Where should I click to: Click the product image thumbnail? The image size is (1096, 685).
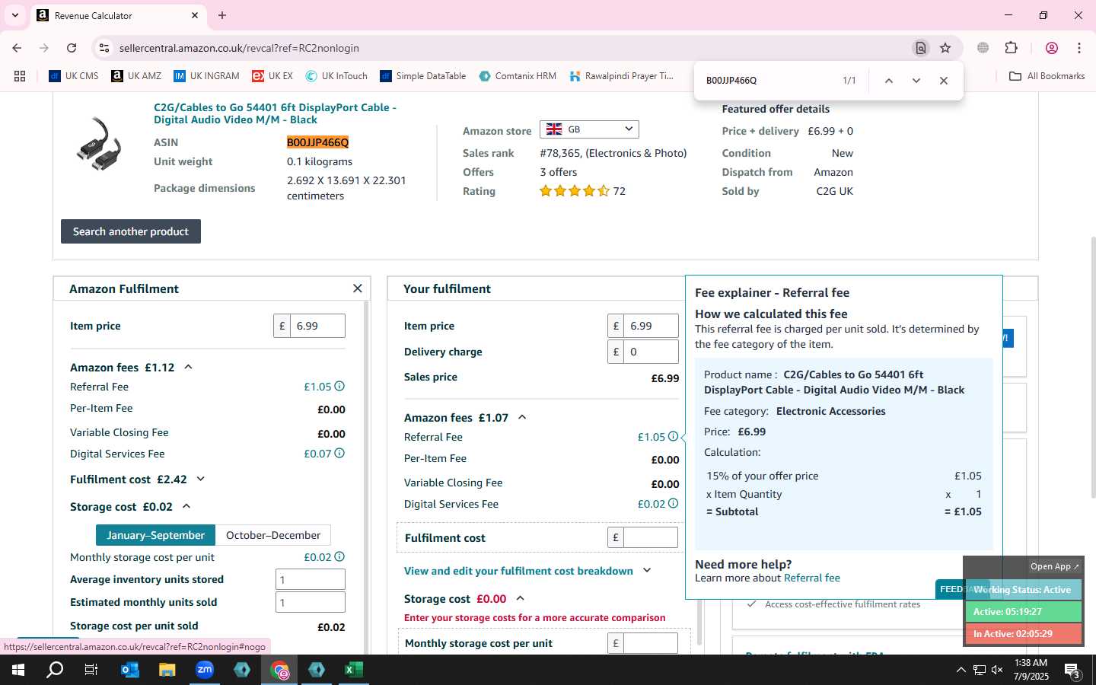99,144
